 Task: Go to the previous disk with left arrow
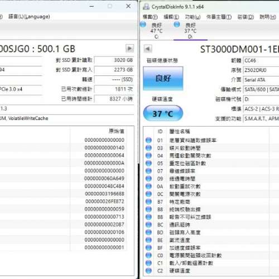(148, 49)
